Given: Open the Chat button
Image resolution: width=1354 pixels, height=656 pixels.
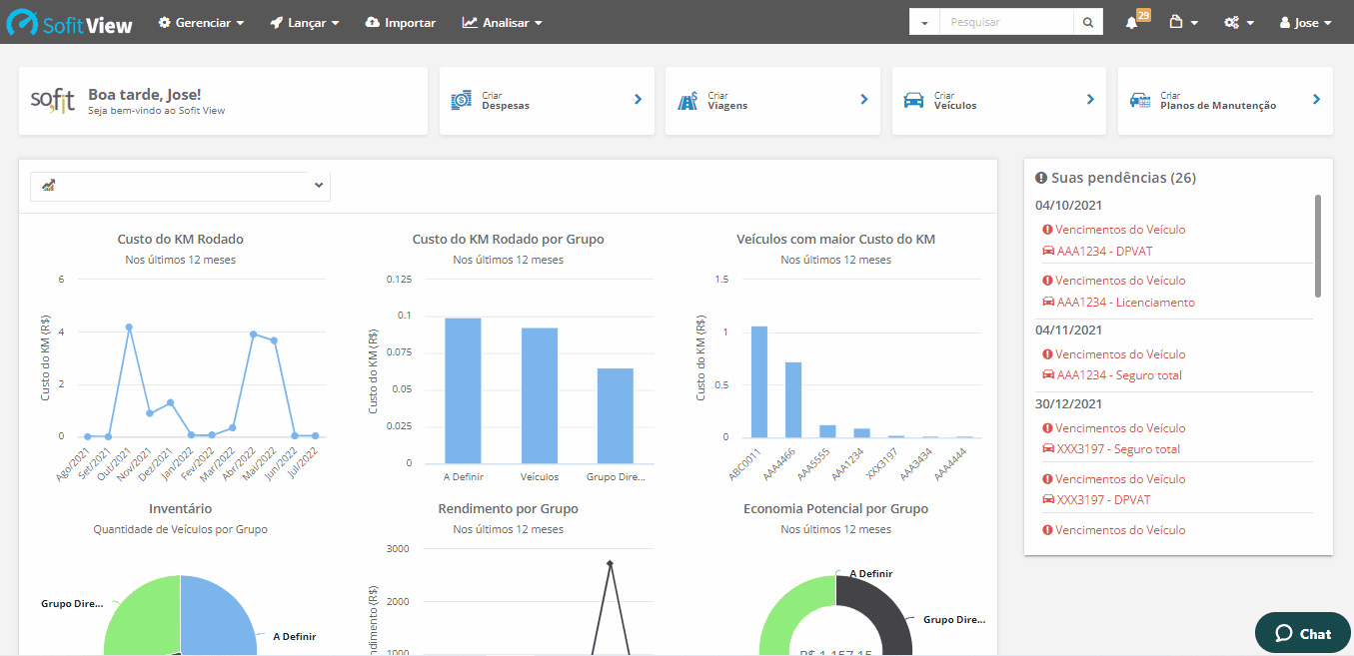Looking at the screenshot, I should [1303, 633].
